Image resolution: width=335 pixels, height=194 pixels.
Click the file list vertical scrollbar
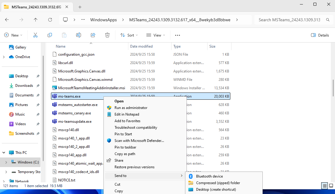click(x=333, y=88)
